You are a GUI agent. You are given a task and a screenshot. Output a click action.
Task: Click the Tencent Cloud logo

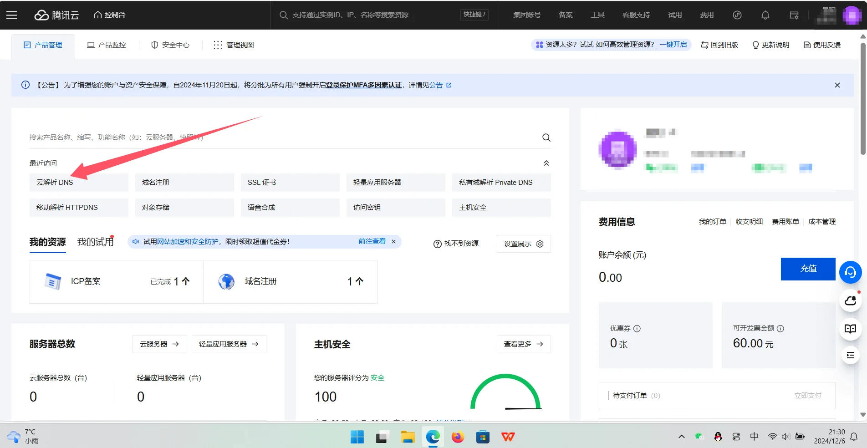(x=57, y=15)
